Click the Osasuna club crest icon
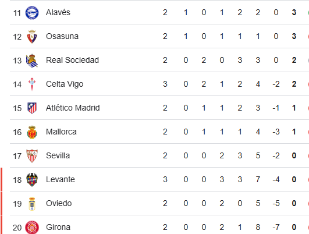Image resolution: width=309 pixels, height=234 pixels. click(32, 37)
